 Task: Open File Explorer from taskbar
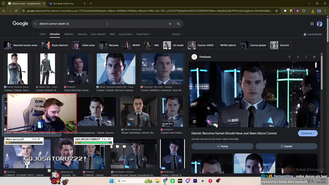157,181
